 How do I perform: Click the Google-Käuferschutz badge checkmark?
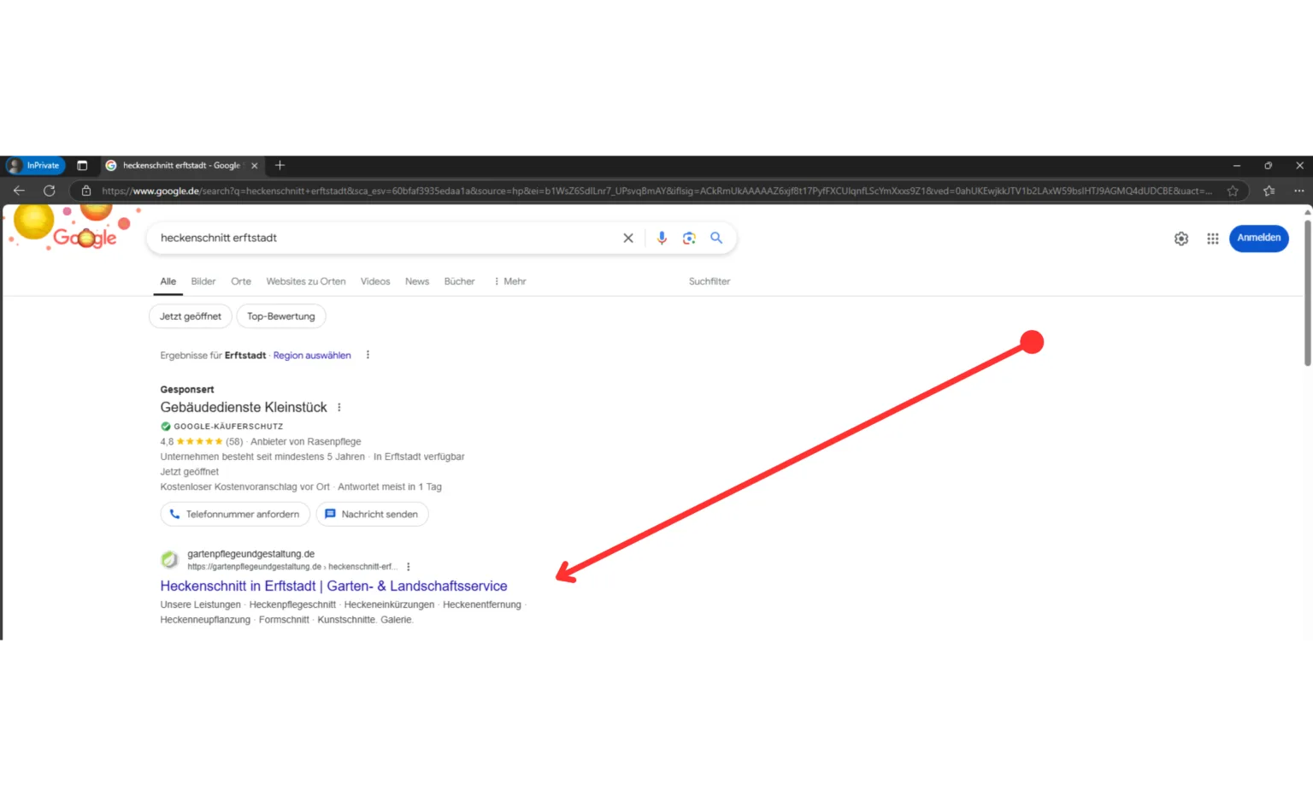click(x=166, y=426)
